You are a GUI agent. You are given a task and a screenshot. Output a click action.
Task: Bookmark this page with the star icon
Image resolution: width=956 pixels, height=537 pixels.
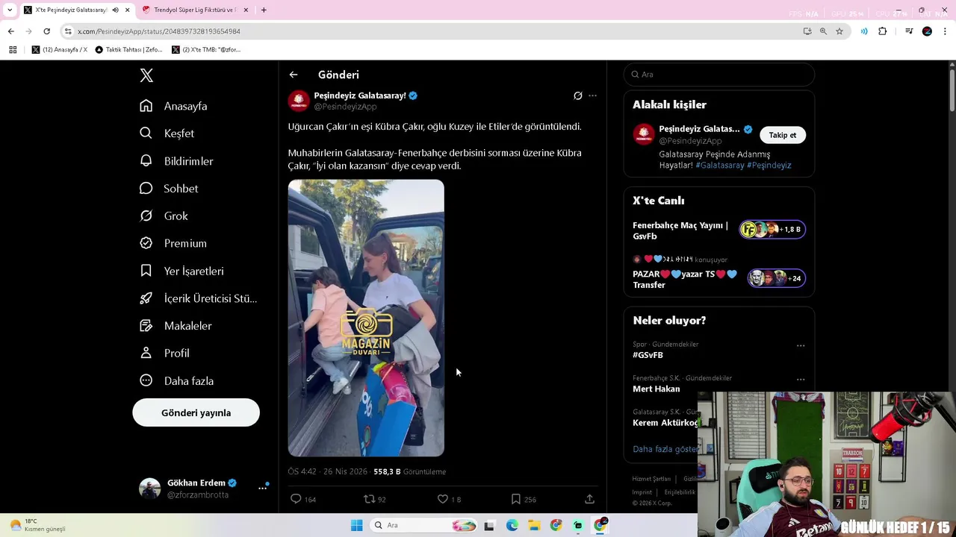pyautogui.click(x=839, y=31)
